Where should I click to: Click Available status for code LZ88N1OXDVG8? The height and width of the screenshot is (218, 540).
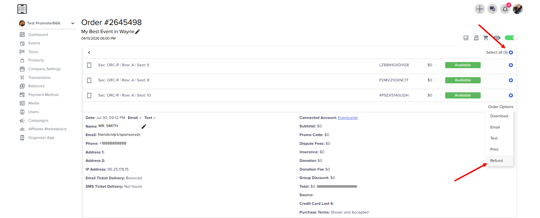point(463,65)
